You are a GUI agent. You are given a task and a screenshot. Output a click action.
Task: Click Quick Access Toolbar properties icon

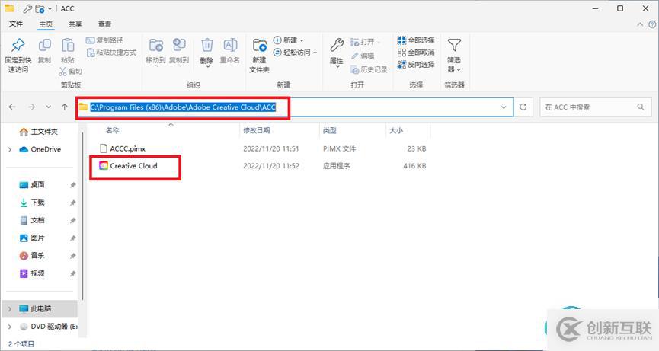[x=27, y=8]
